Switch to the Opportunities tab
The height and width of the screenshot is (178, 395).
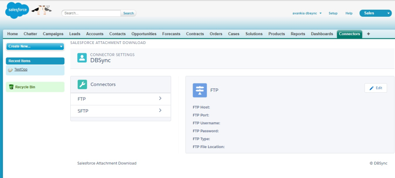tap(144, 34)
